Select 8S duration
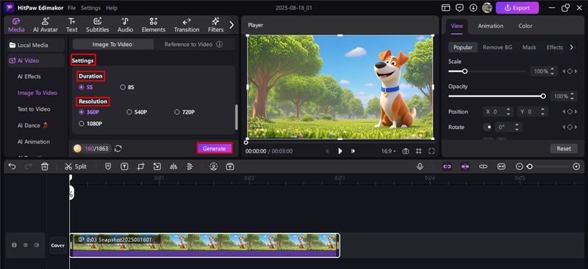 click(x=126, y=87)
